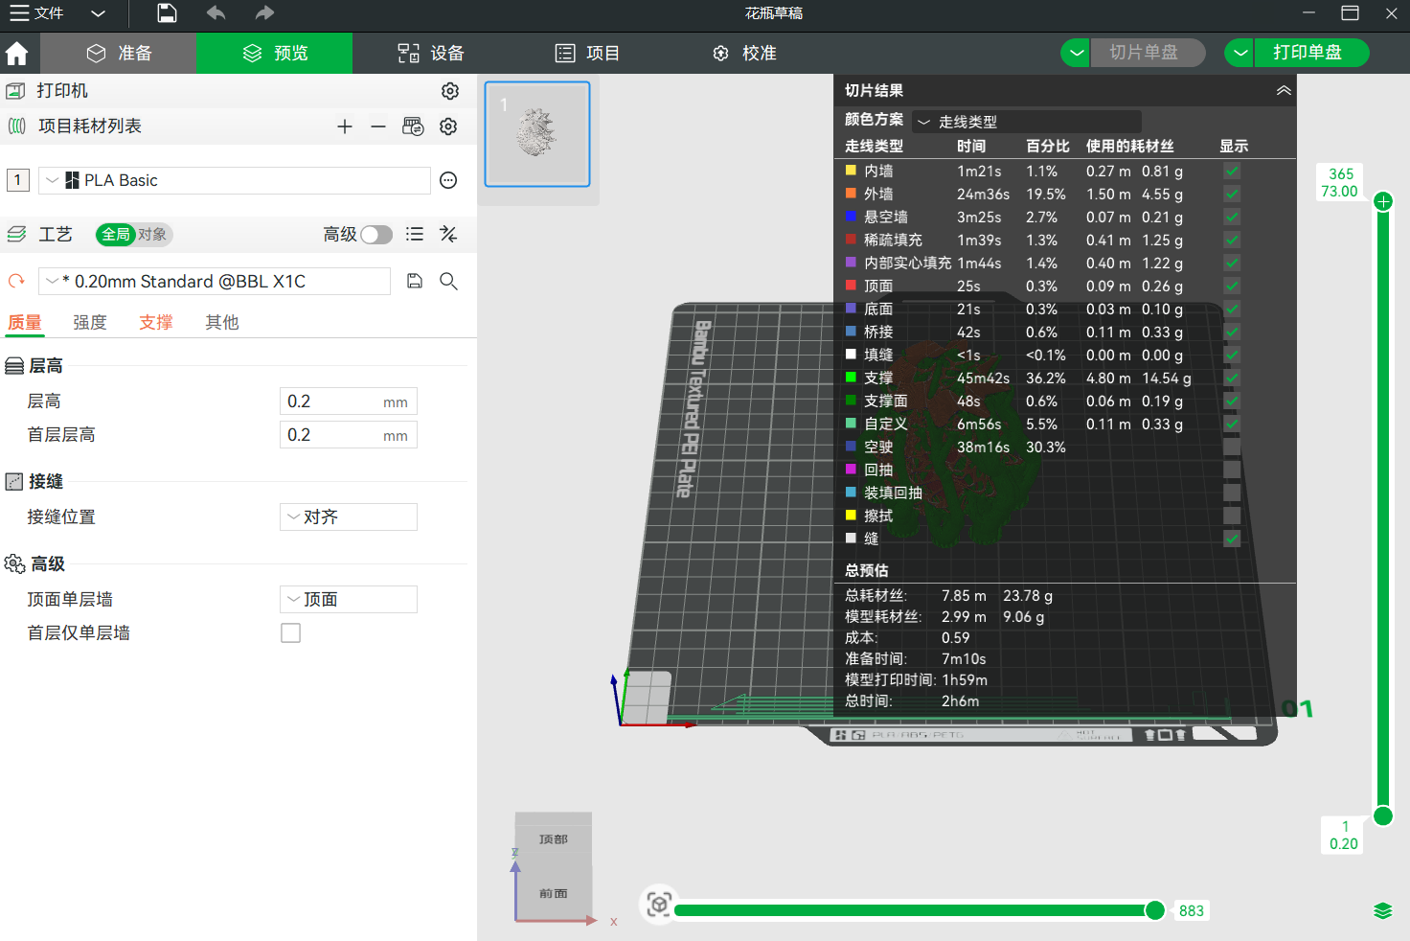This screenshot has height=941, width=1410.
Task: Click the reset preset arrow icon
Action: click(16, 281)
